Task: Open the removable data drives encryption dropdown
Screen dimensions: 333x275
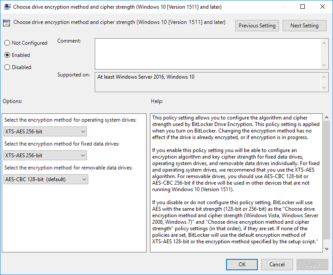Action: coord(46,179)
